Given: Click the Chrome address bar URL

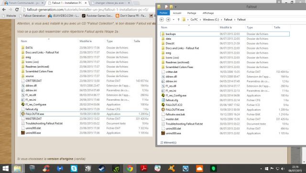Looking at the screenshot, I should click(x=87, y=10).
